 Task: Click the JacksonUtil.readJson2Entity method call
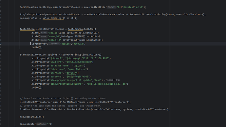(x=148, y=14)
